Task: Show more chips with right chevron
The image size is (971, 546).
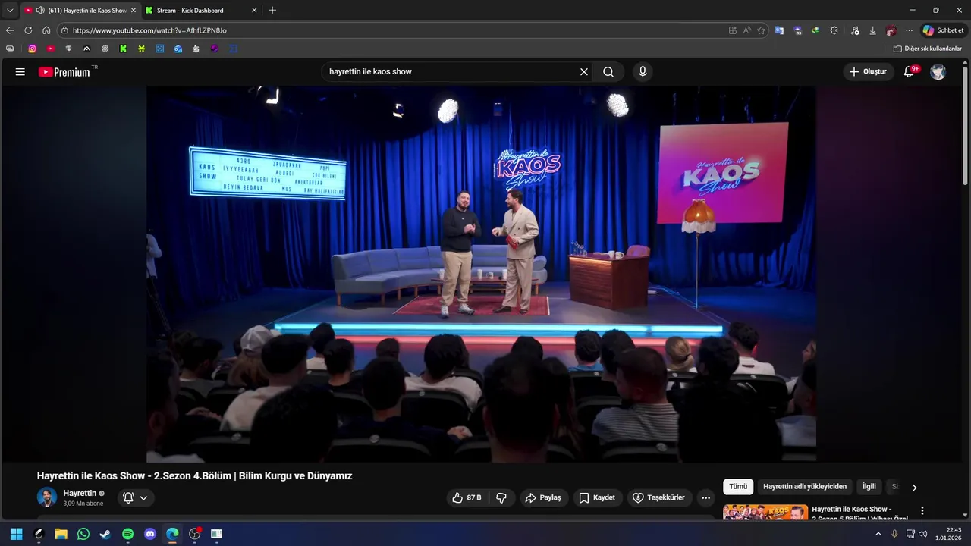Action: point(914,488)
